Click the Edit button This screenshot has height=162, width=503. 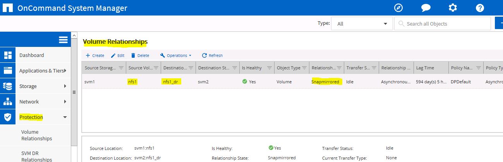(117, 55)
